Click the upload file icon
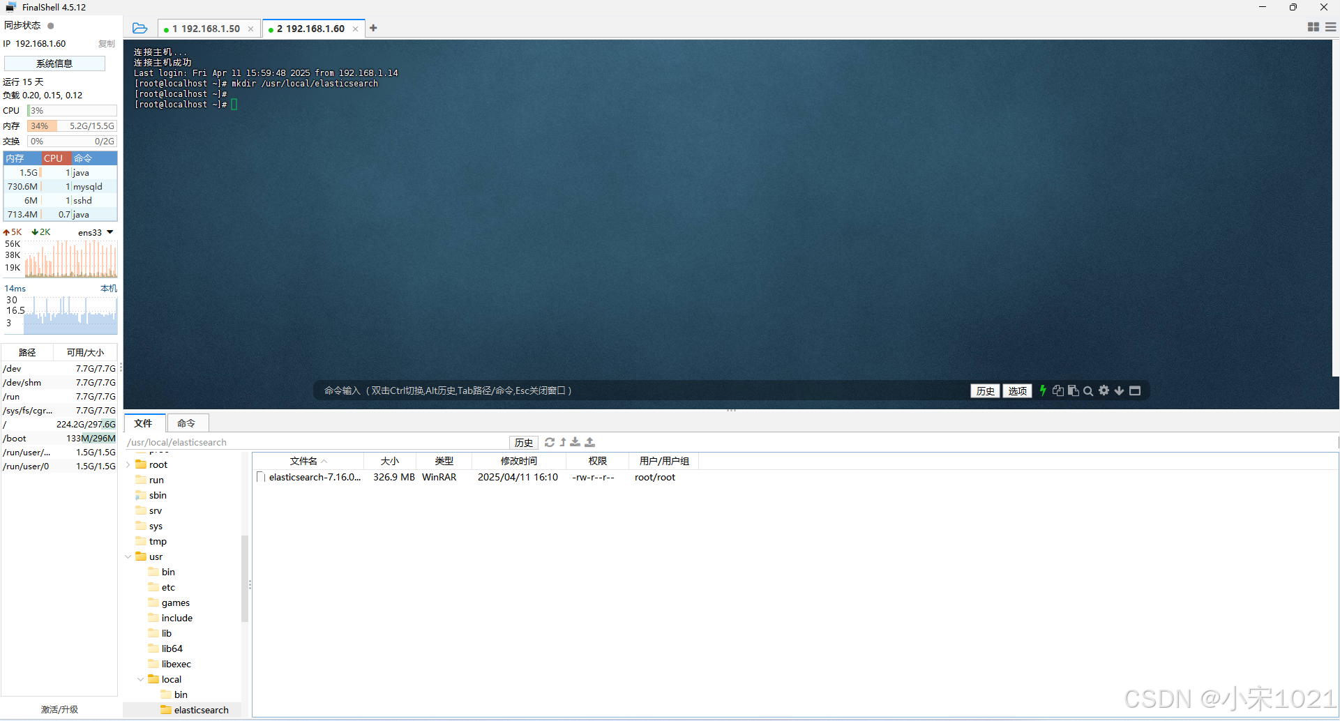 coord(590,442)
